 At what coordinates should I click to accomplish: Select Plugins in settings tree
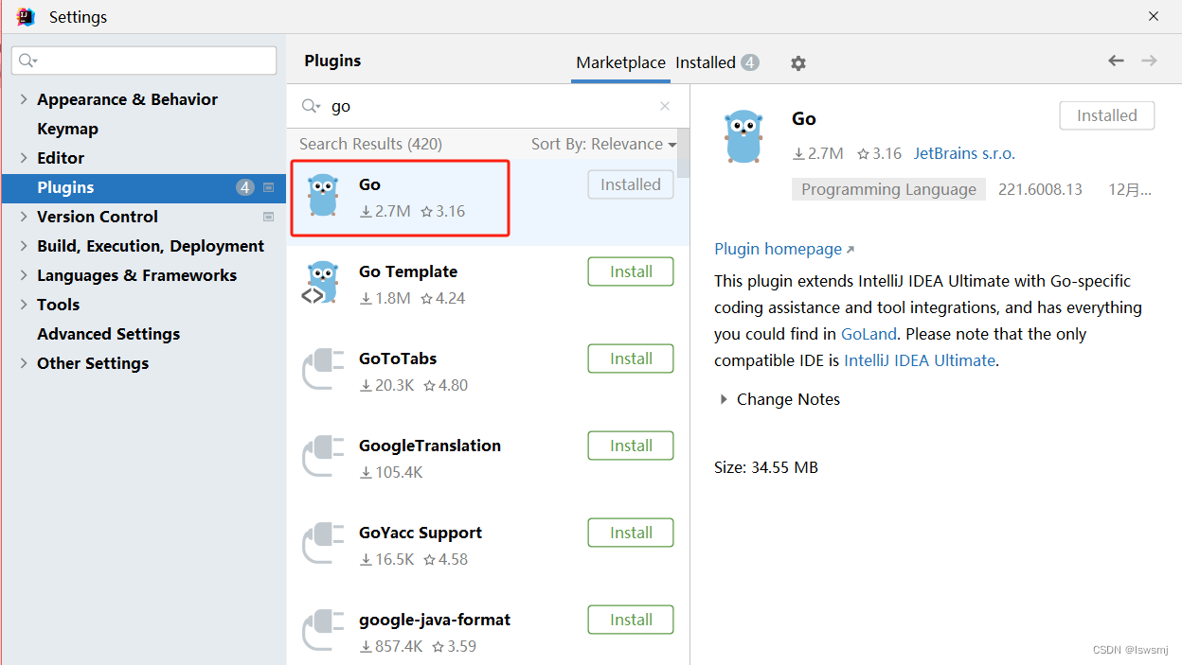(143, 187)
